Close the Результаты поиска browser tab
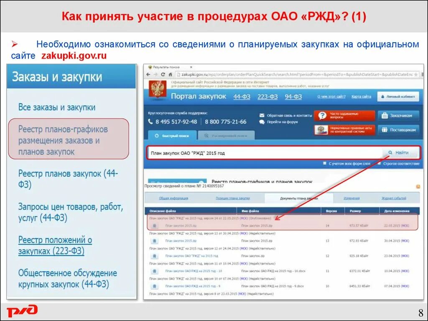The height and width of the screenshot is (321, 428). click(191, 67)
